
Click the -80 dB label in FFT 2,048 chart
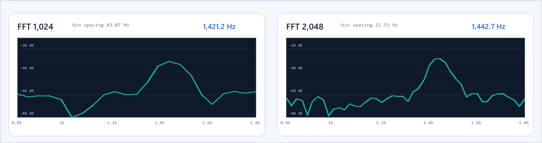(296, 113)
